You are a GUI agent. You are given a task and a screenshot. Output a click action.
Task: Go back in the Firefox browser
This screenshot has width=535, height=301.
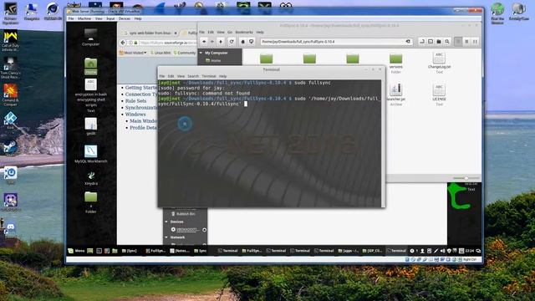click(x=123, y=43)
